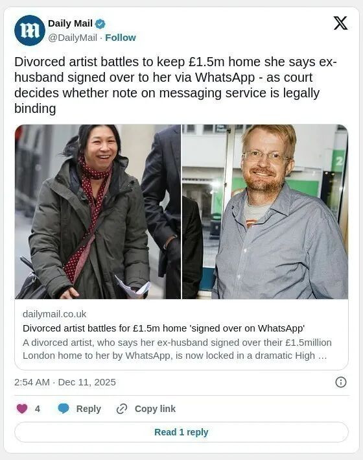Screen dimensions: 363x460
Task: Open the tweet info circle icon
Action: 341,382
